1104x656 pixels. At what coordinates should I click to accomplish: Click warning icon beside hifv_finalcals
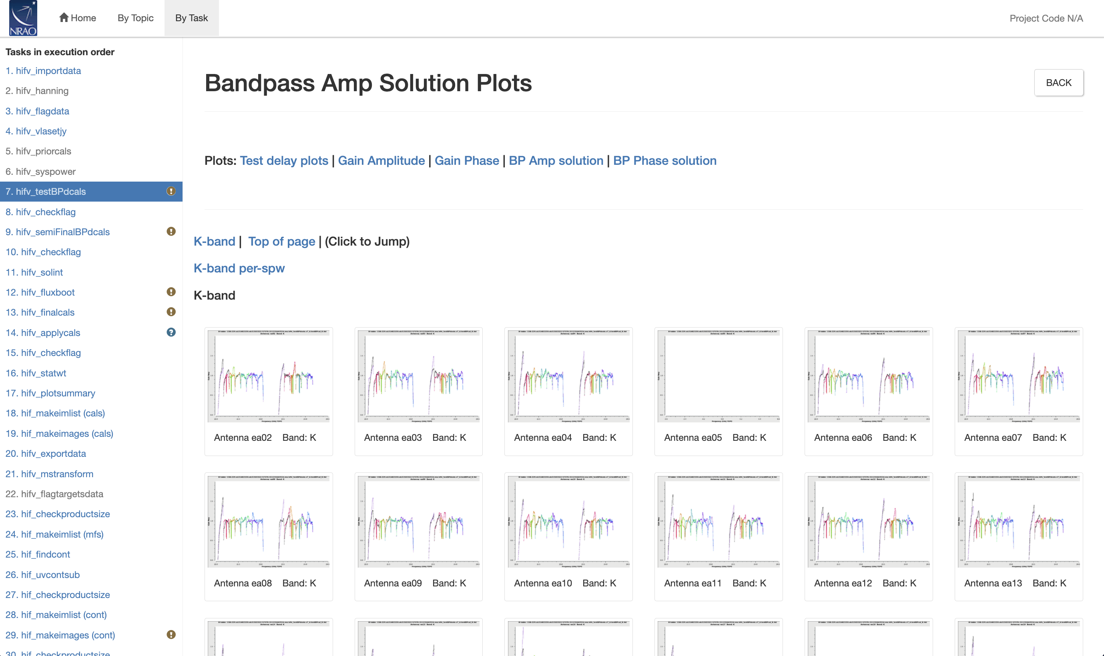(171, 312)
